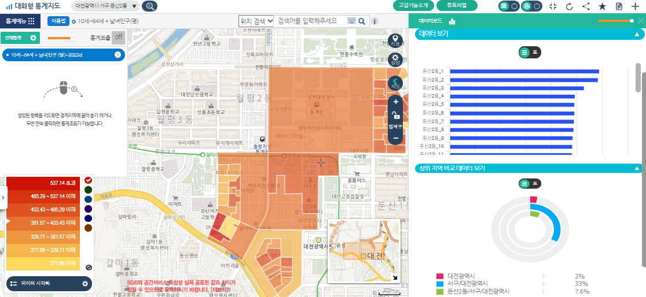Zoom in the map with plus button
Viewport: 646px width, 297px height.
click(396, 102)
